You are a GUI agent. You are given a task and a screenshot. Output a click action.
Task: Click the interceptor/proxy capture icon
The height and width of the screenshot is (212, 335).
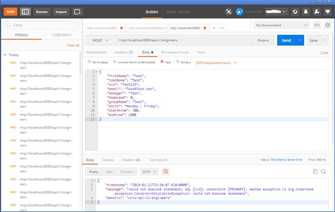[x=229, y=12]
